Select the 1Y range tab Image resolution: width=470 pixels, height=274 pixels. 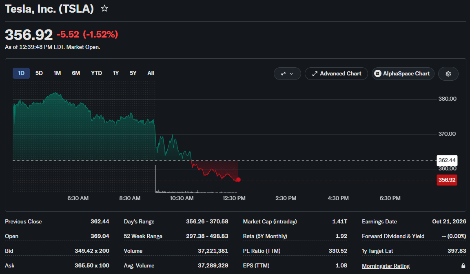click(116, 73)
